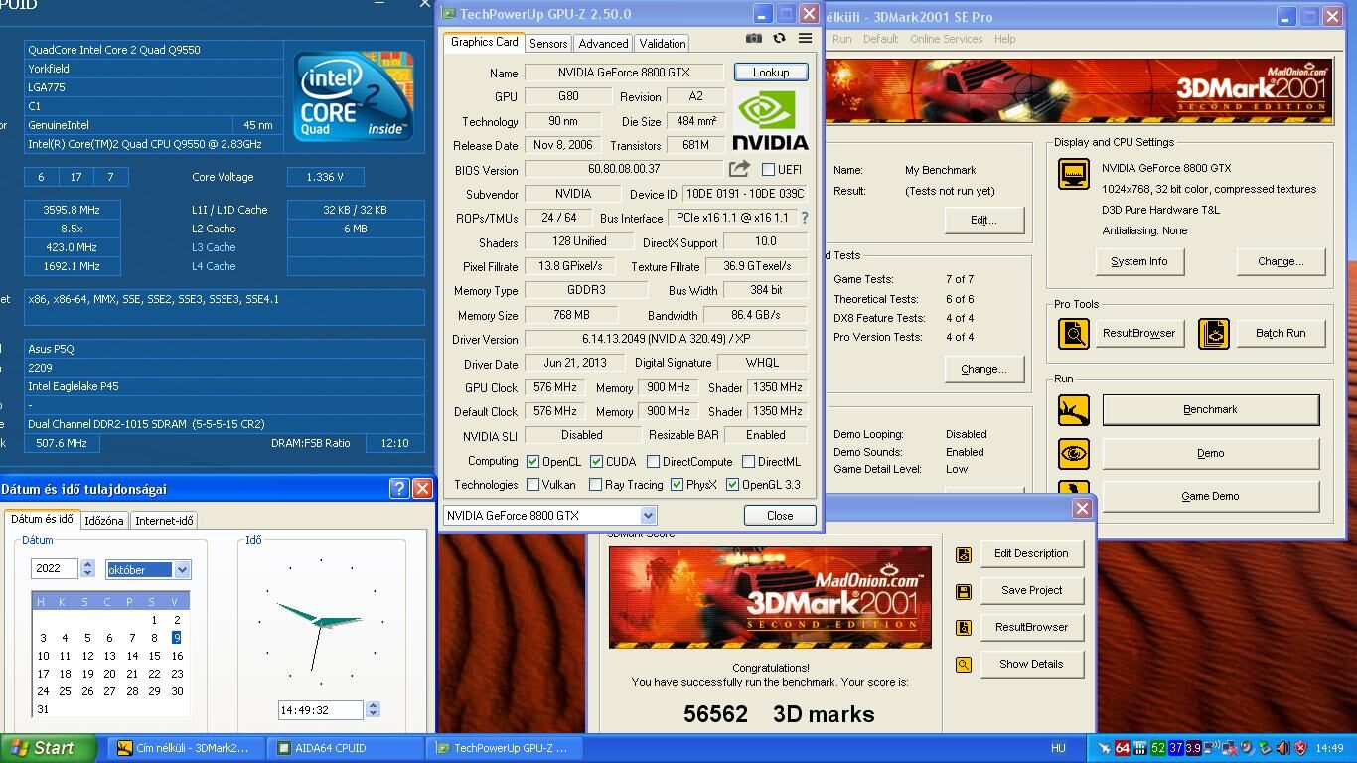Click the GPU-Z screenshot camera icon
Viewport: 1357px width, 763px height.
754,39
